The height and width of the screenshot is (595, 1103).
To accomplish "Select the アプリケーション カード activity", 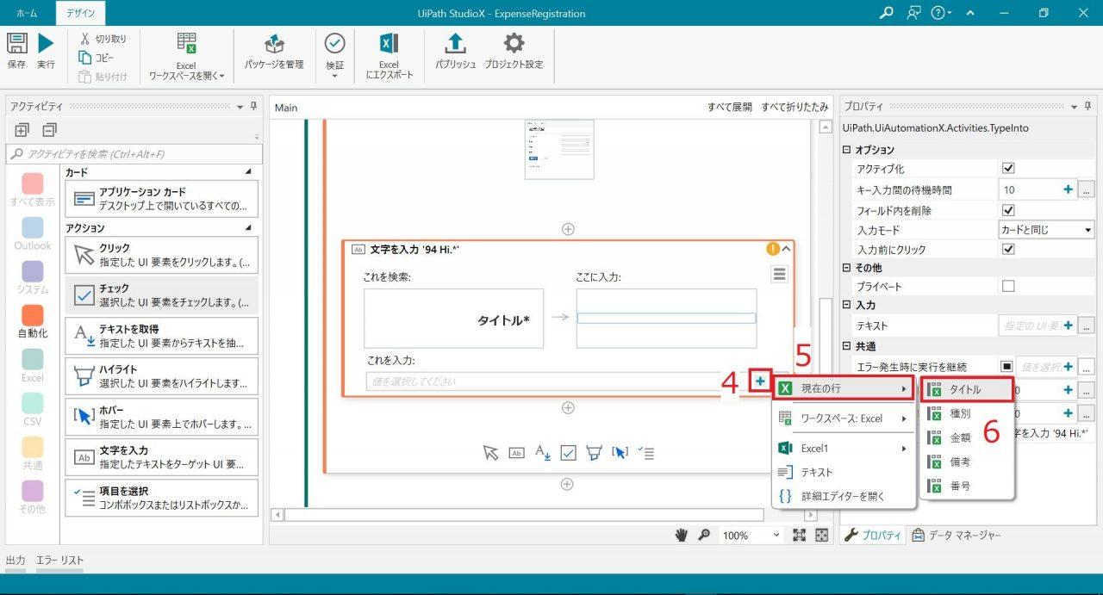I will [161, 199].
